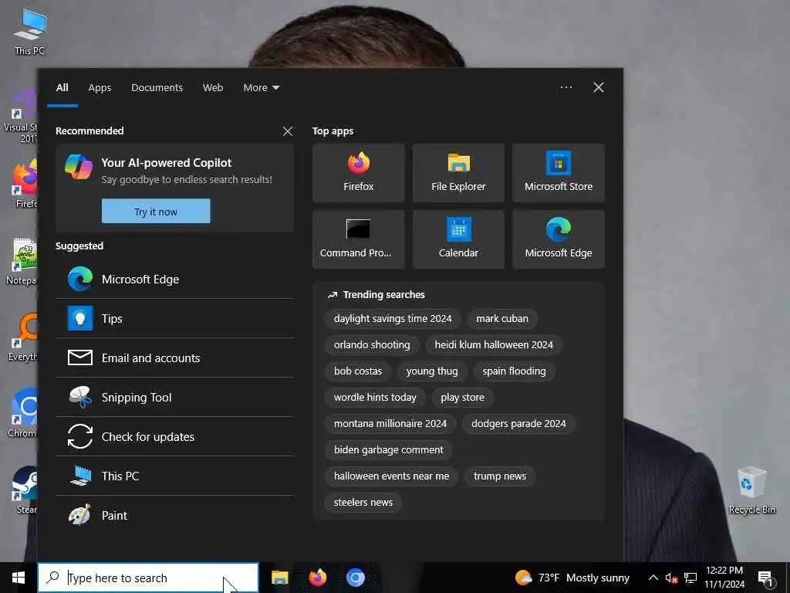Open File Explorer from taskbar
Screen dimensions: 790x593
[279, 578]
